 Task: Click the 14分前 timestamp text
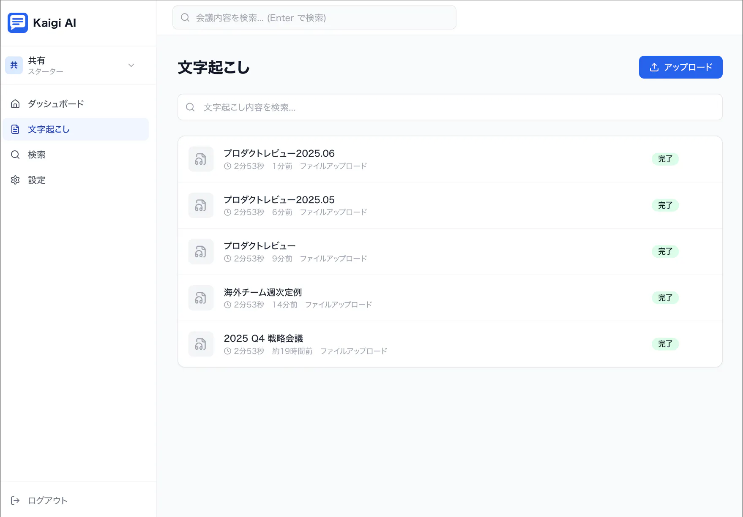(x=285, y=305)
